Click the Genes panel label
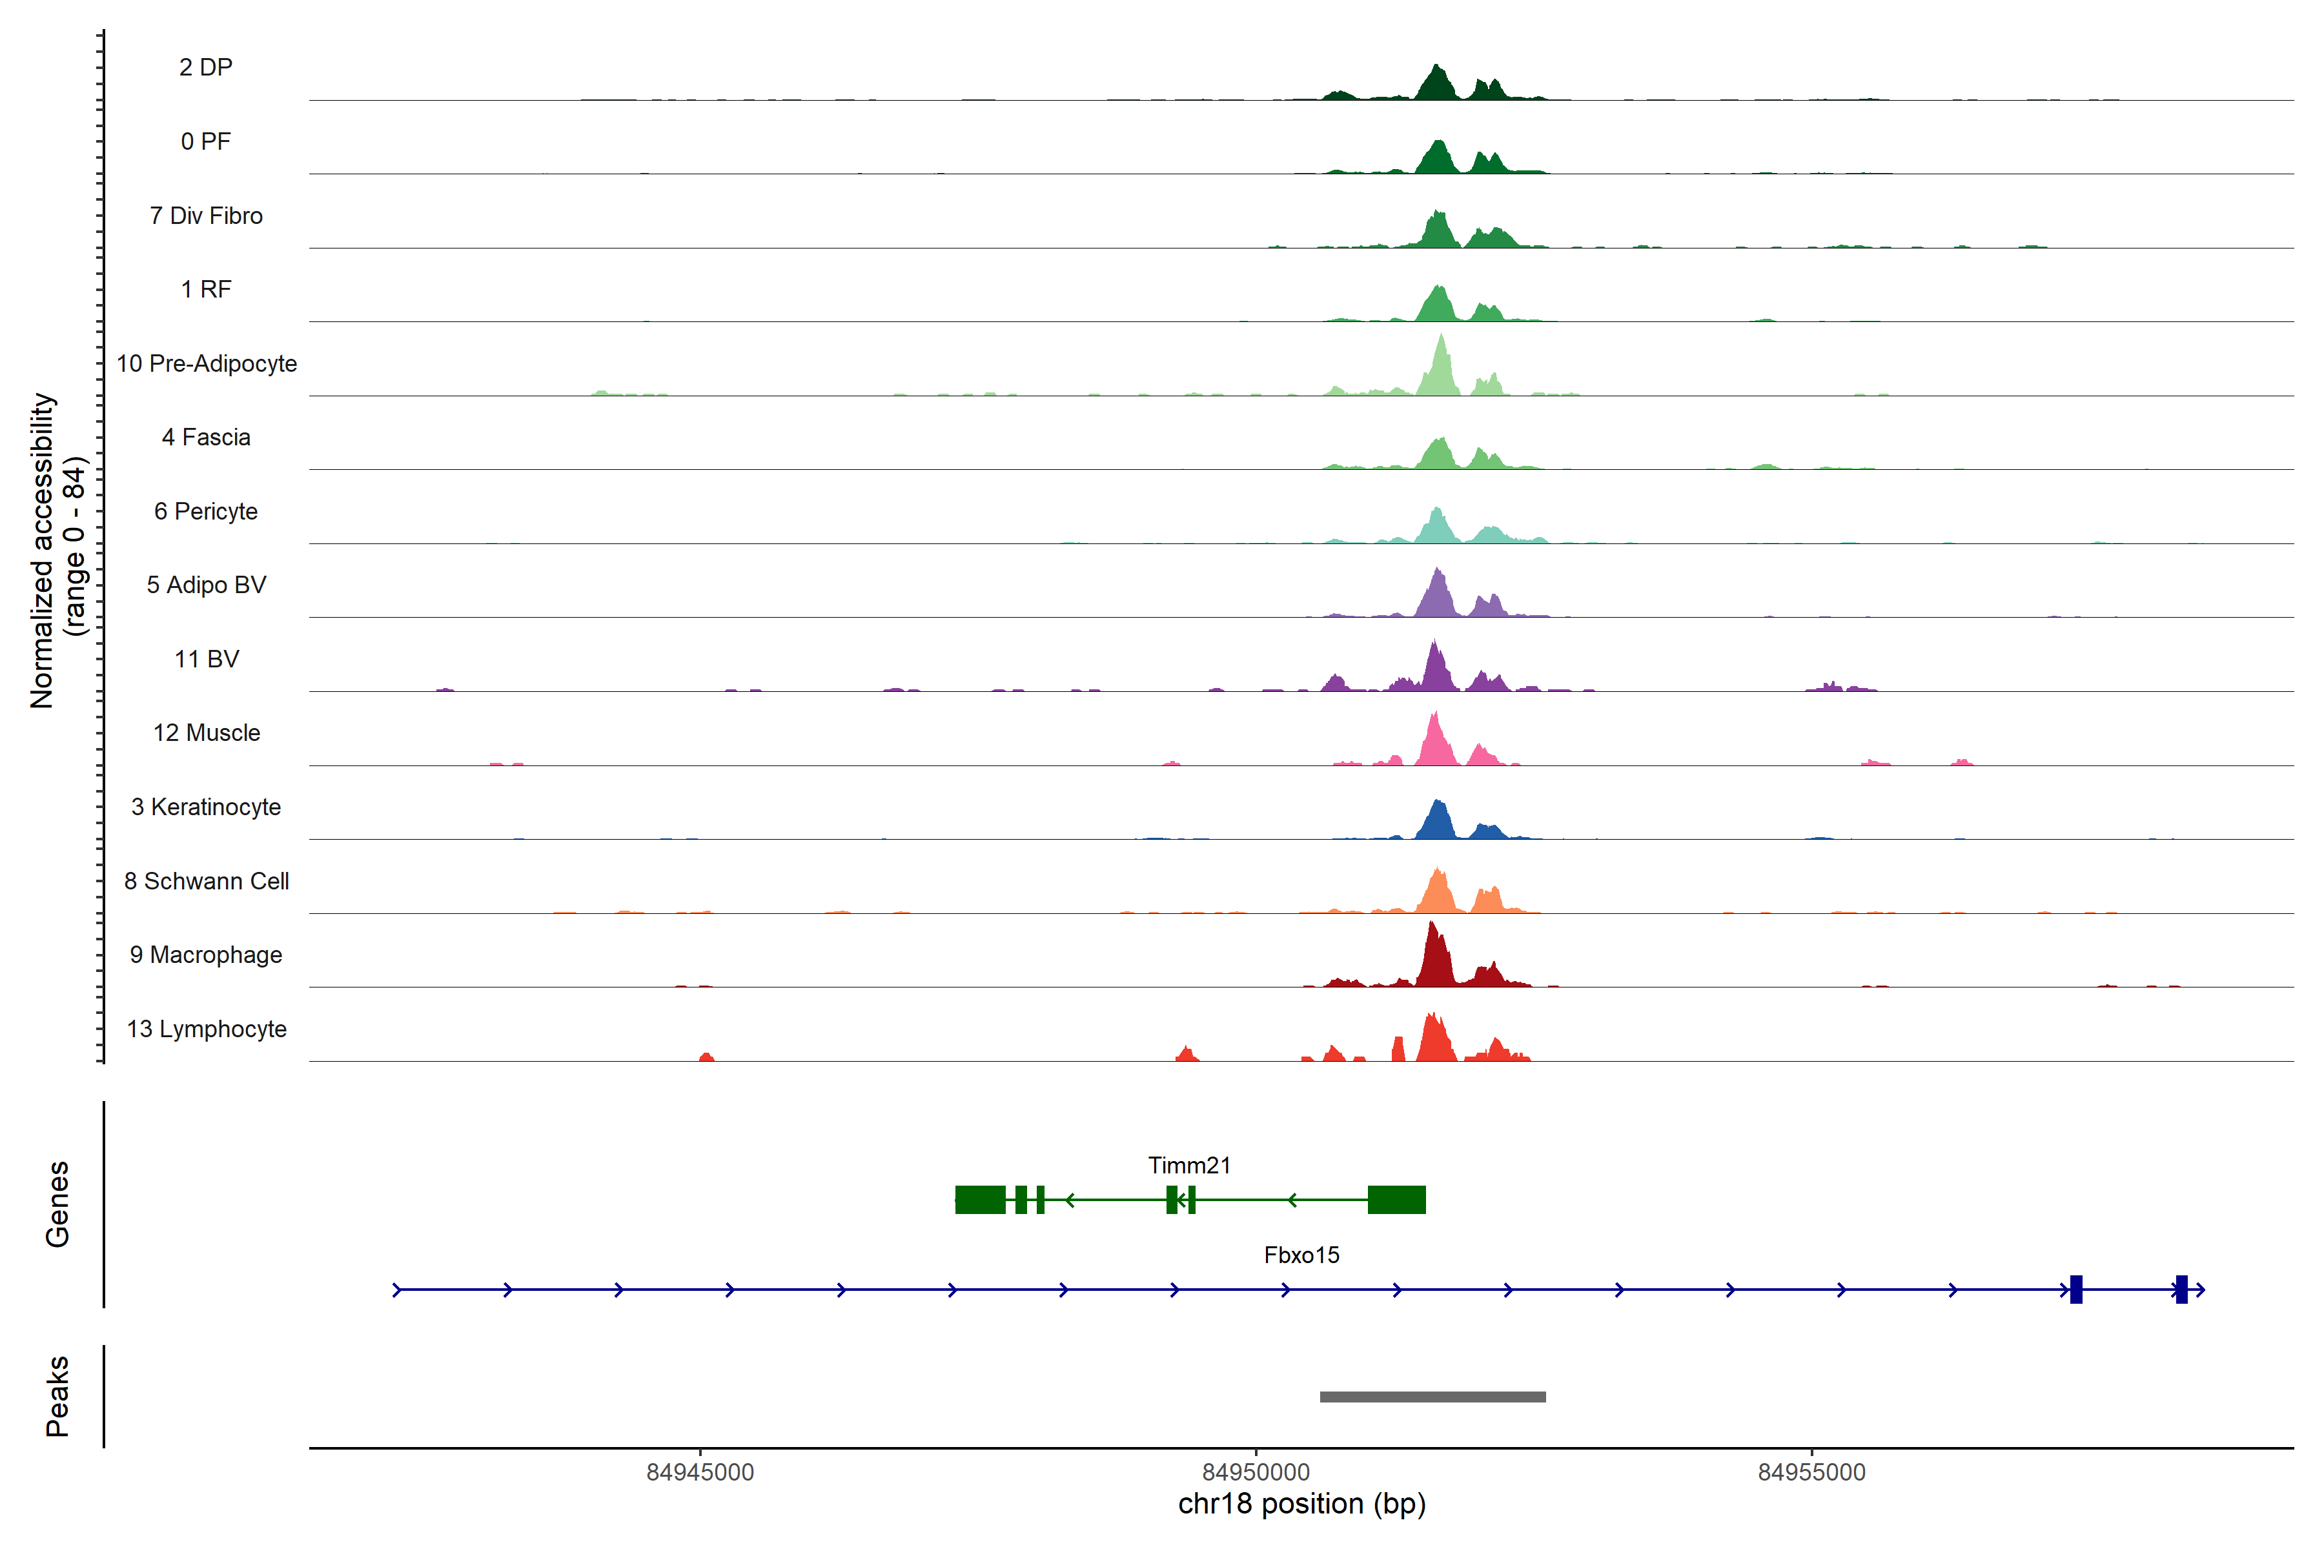This screenshot has width=2324, height=1549. click(x=57, y=1204)
